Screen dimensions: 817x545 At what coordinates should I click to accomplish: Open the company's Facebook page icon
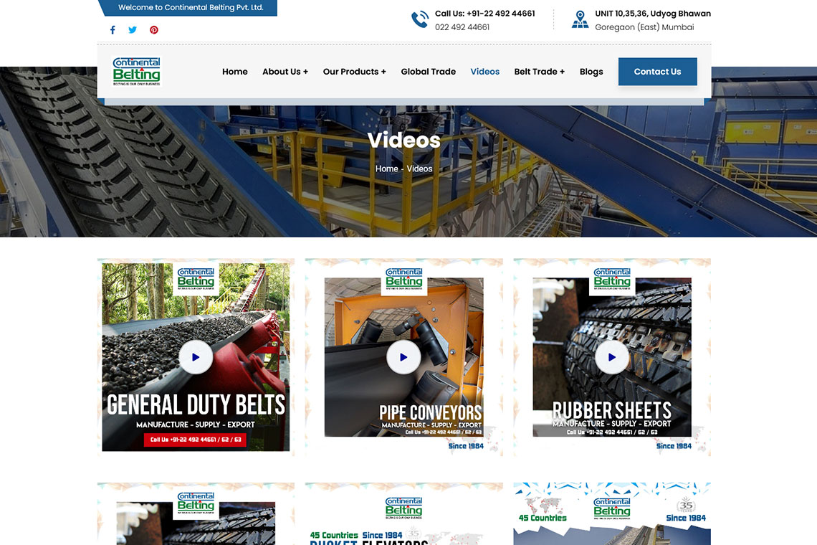click(x=112, y=30)
